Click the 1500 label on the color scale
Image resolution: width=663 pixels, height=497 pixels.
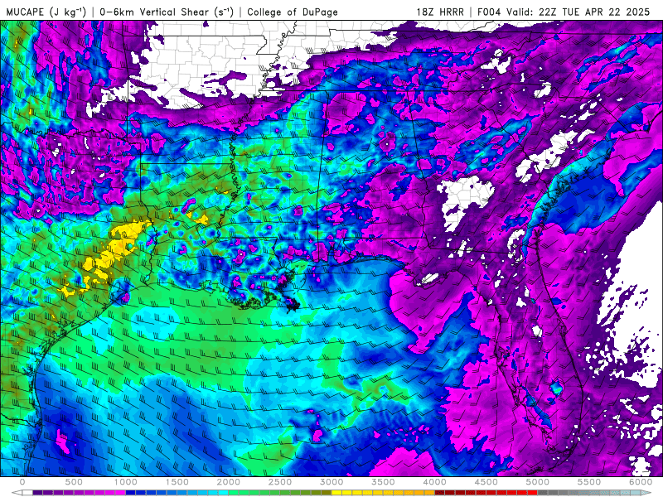tap(177, 482)
